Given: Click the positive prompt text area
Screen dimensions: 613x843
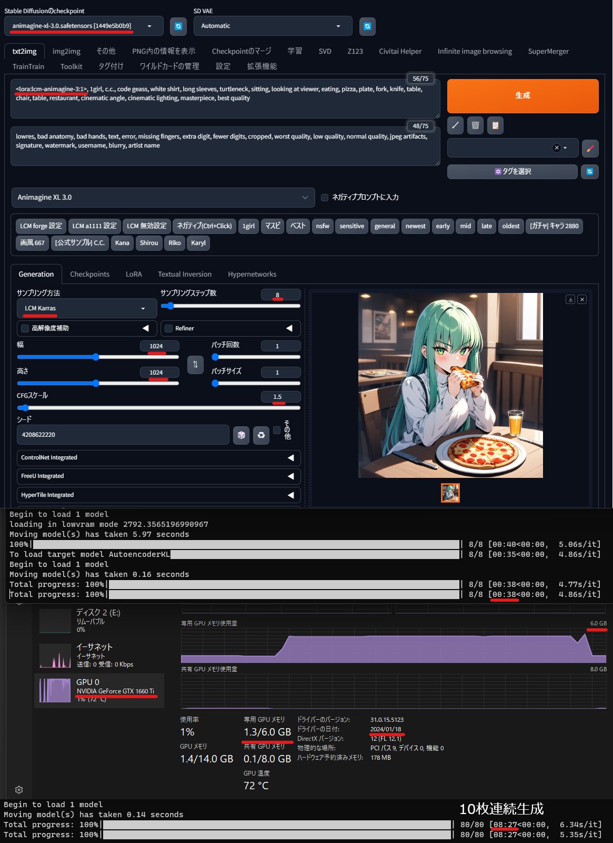Looking at the screenshot, I should 225,99.
